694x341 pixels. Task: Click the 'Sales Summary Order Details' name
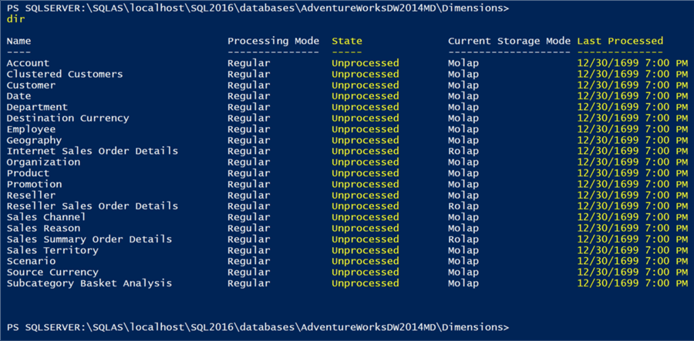click(x=89, y=239)
